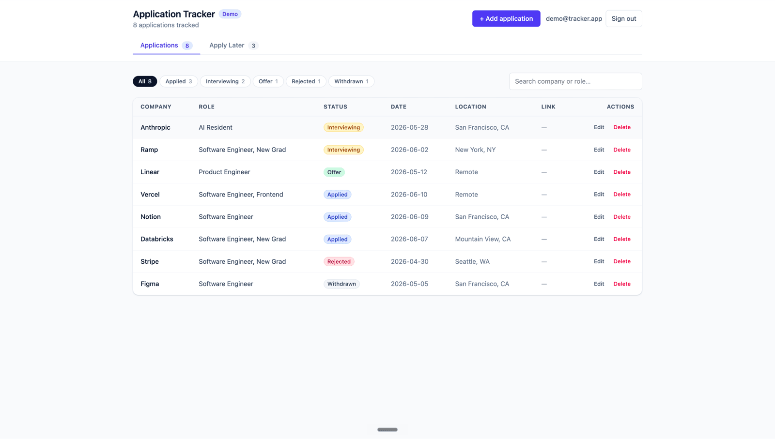The image size is (775, 439).
Task: Click the Application Tracker title
Action: (x=174, y=14)
